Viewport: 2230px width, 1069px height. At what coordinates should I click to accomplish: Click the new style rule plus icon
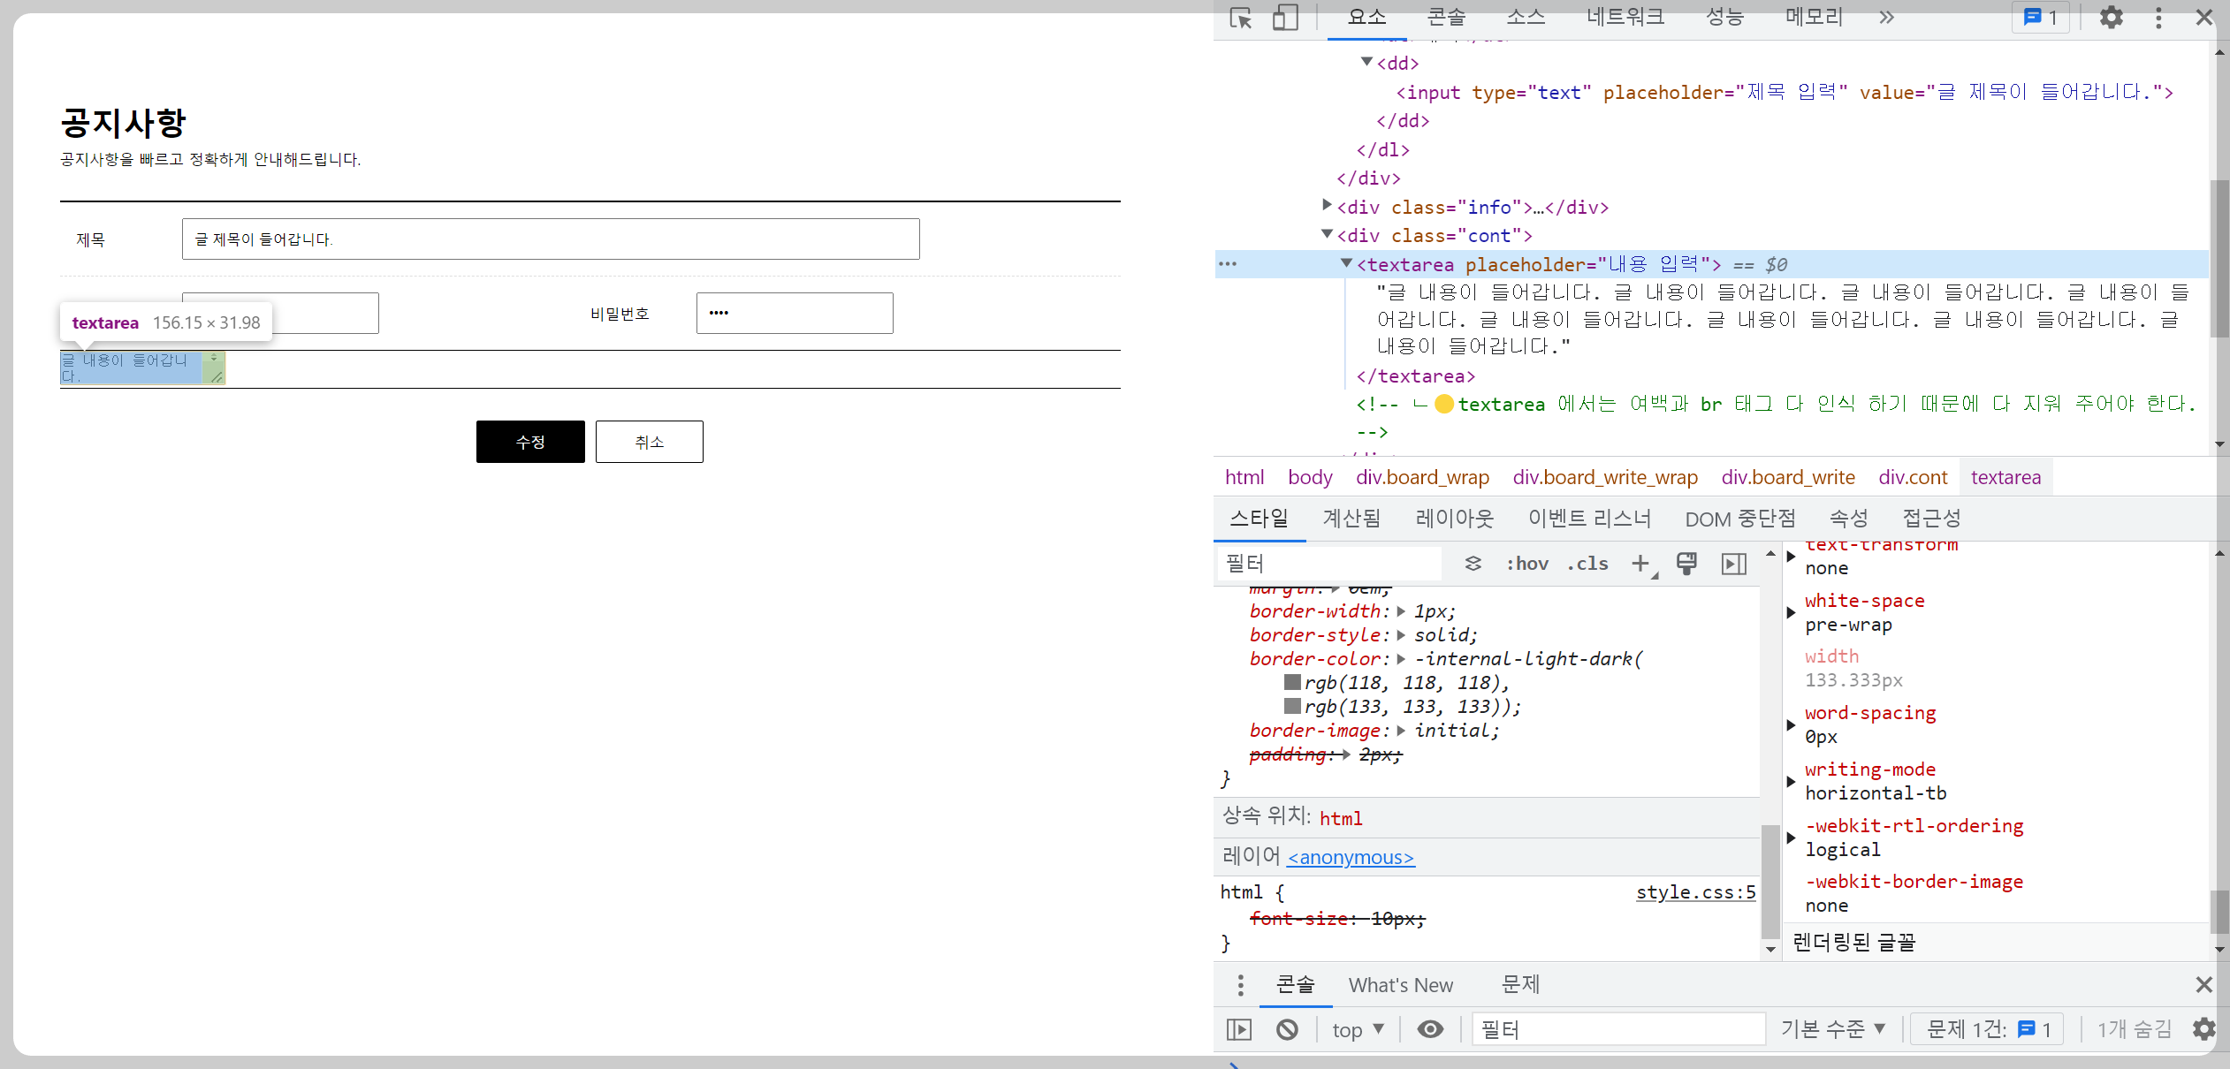point(1640,564)
